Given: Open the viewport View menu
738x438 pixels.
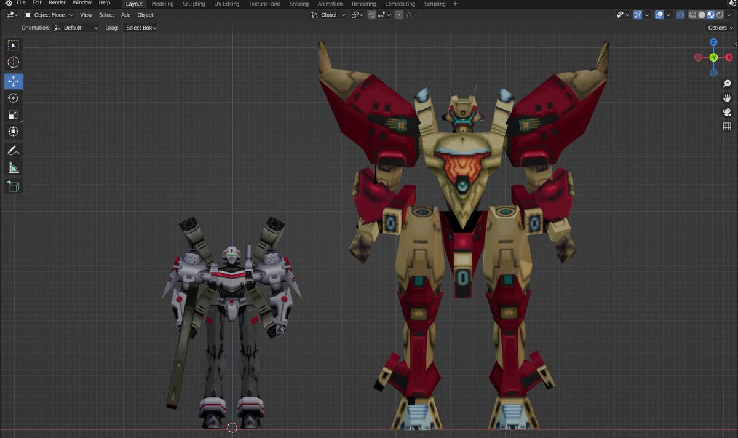Looking at the screenshot, I should (86, 15).
